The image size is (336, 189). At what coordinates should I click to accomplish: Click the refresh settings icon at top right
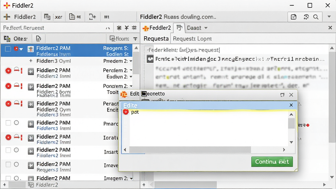click(x=306, y=17)
